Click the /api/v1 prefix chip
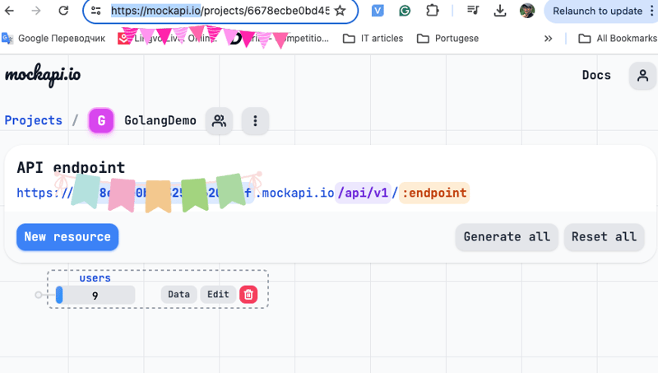The image size is (658, 373). click(x=363, y=193)
